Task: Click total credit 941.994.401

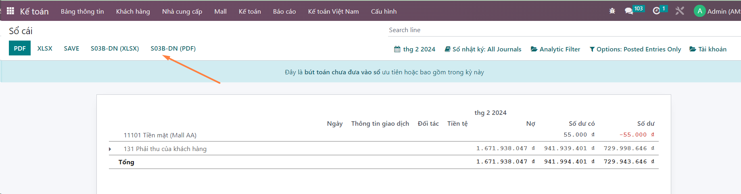Action: (x=569, y=162)
